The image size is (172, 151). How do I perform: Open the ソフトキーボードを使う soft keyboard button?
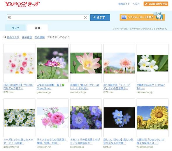(142, 17)
